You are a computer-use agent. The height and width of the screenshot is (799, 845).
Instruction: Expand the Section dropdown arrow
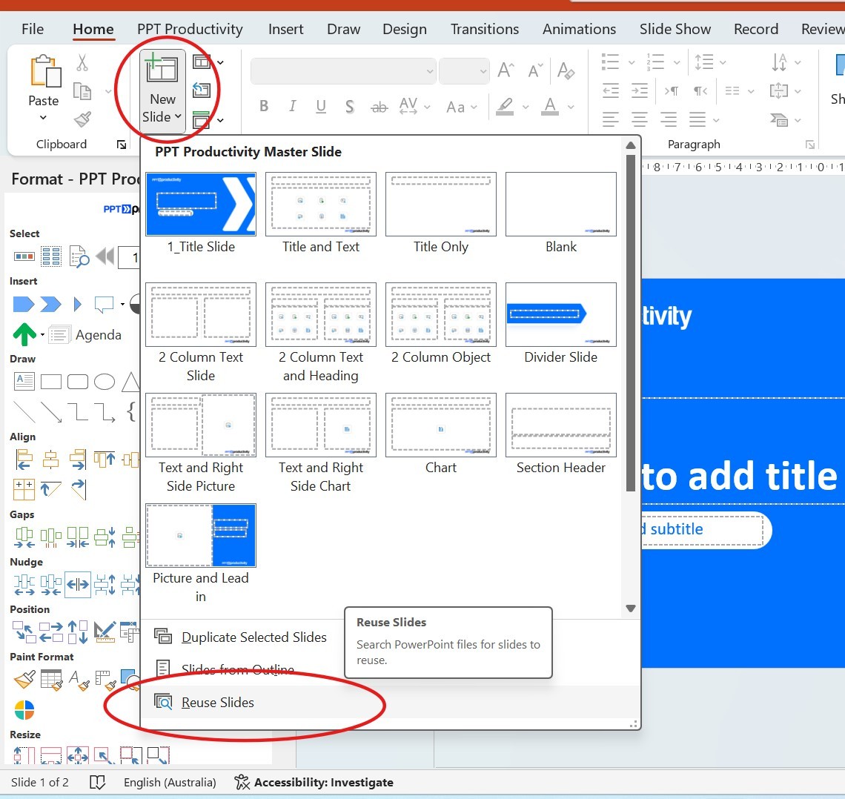click(x=220, y=119)
